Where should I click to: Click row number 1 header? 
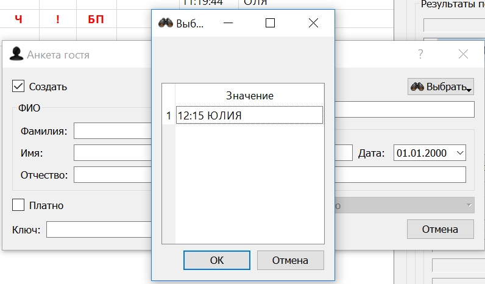point(169,115)
